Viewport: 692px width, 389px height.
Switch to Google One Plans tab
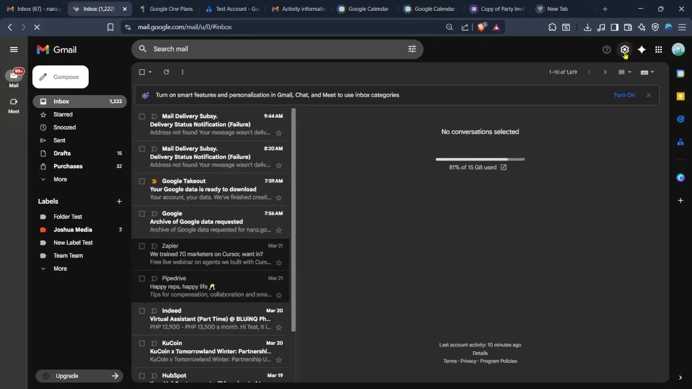[167, 9]
